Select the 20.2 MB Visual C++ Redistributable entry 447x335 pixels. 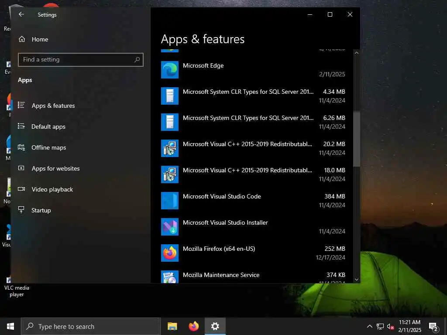click(x=253, y=148)
